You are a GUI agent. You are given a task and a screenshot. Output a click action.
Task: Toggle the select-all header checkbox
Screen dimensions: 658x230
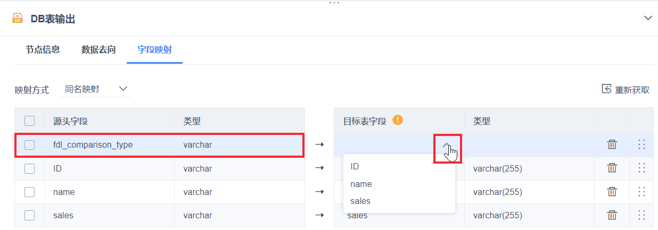30,121
